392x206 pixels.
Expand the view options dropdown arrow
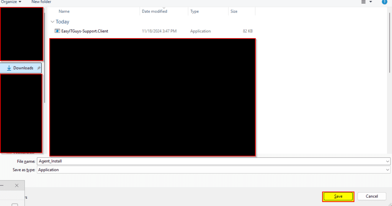pyautogui.click(x=371, y=2)
